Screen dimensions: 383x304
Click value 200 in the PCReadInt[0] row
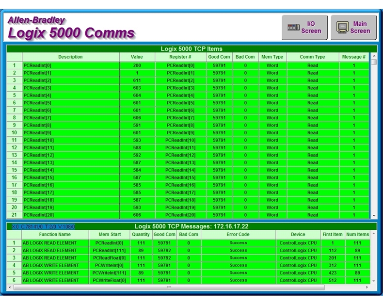point(137,65)
